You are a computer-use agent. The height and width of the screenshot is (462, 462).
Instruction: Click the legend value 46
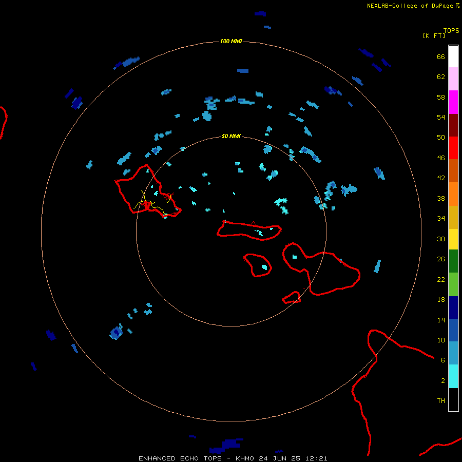pyautogui.click(x=441, y=158)
